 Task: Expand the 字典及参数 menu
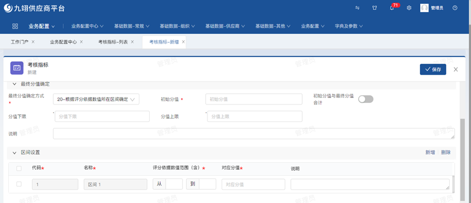pos(348,26)
